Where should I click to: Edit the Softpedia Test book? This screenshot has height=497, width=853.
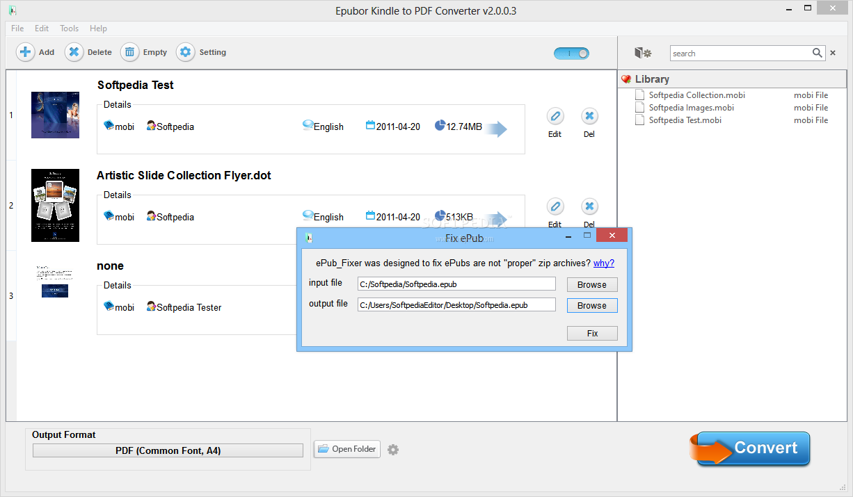coord(555,116)
